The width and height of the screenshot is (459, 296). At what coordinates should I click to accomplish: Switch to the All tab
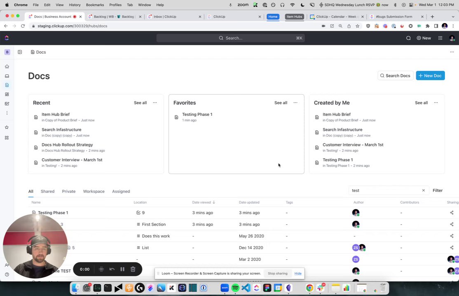click(31, 192)
